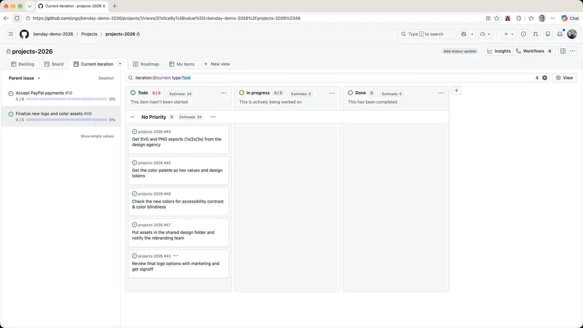Open project side panel layout icon
Screen dimensions: 583x328
(x=563, y=51)
